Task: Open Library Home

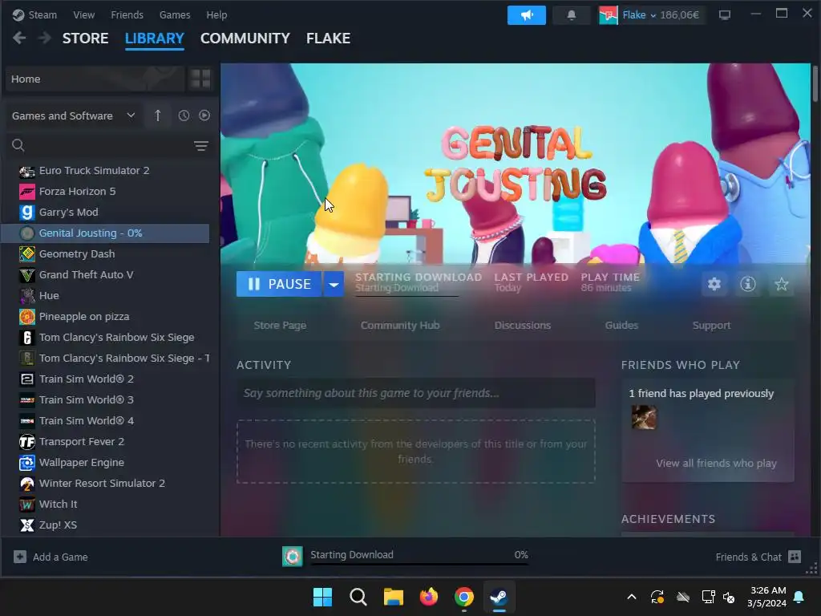Action: [x=95, y=79]
